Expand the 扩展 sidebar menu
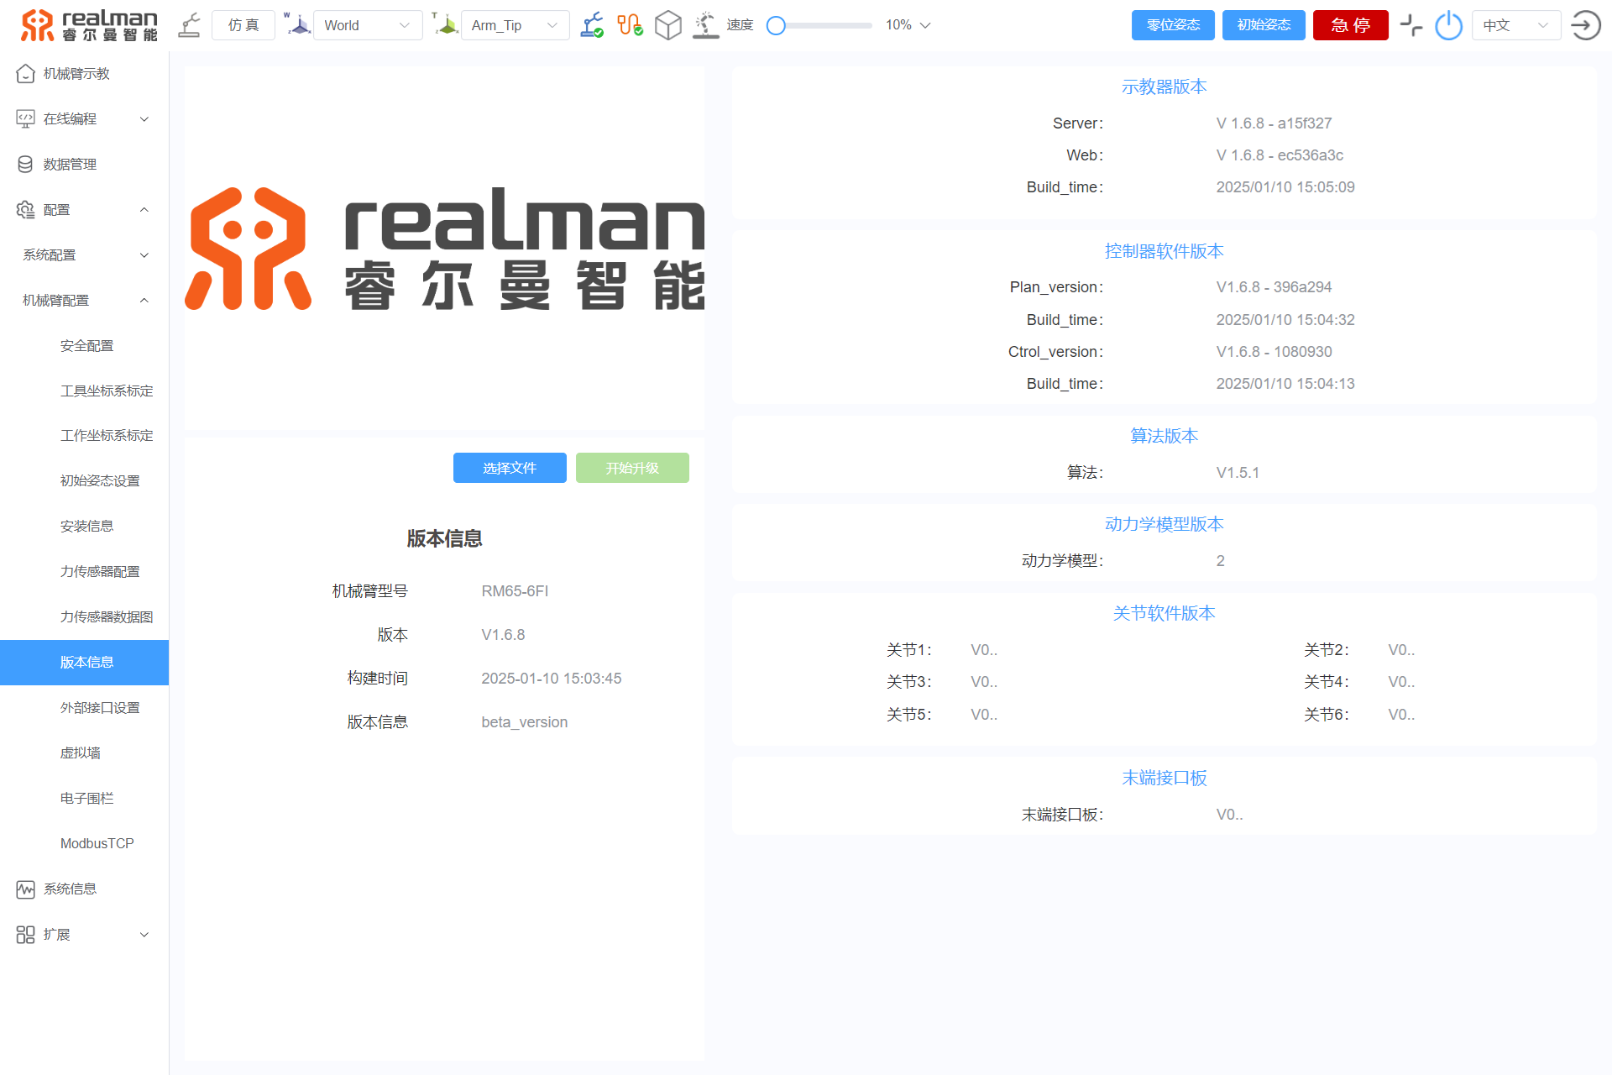1612x1075 pixels. (x=84, y=935)
